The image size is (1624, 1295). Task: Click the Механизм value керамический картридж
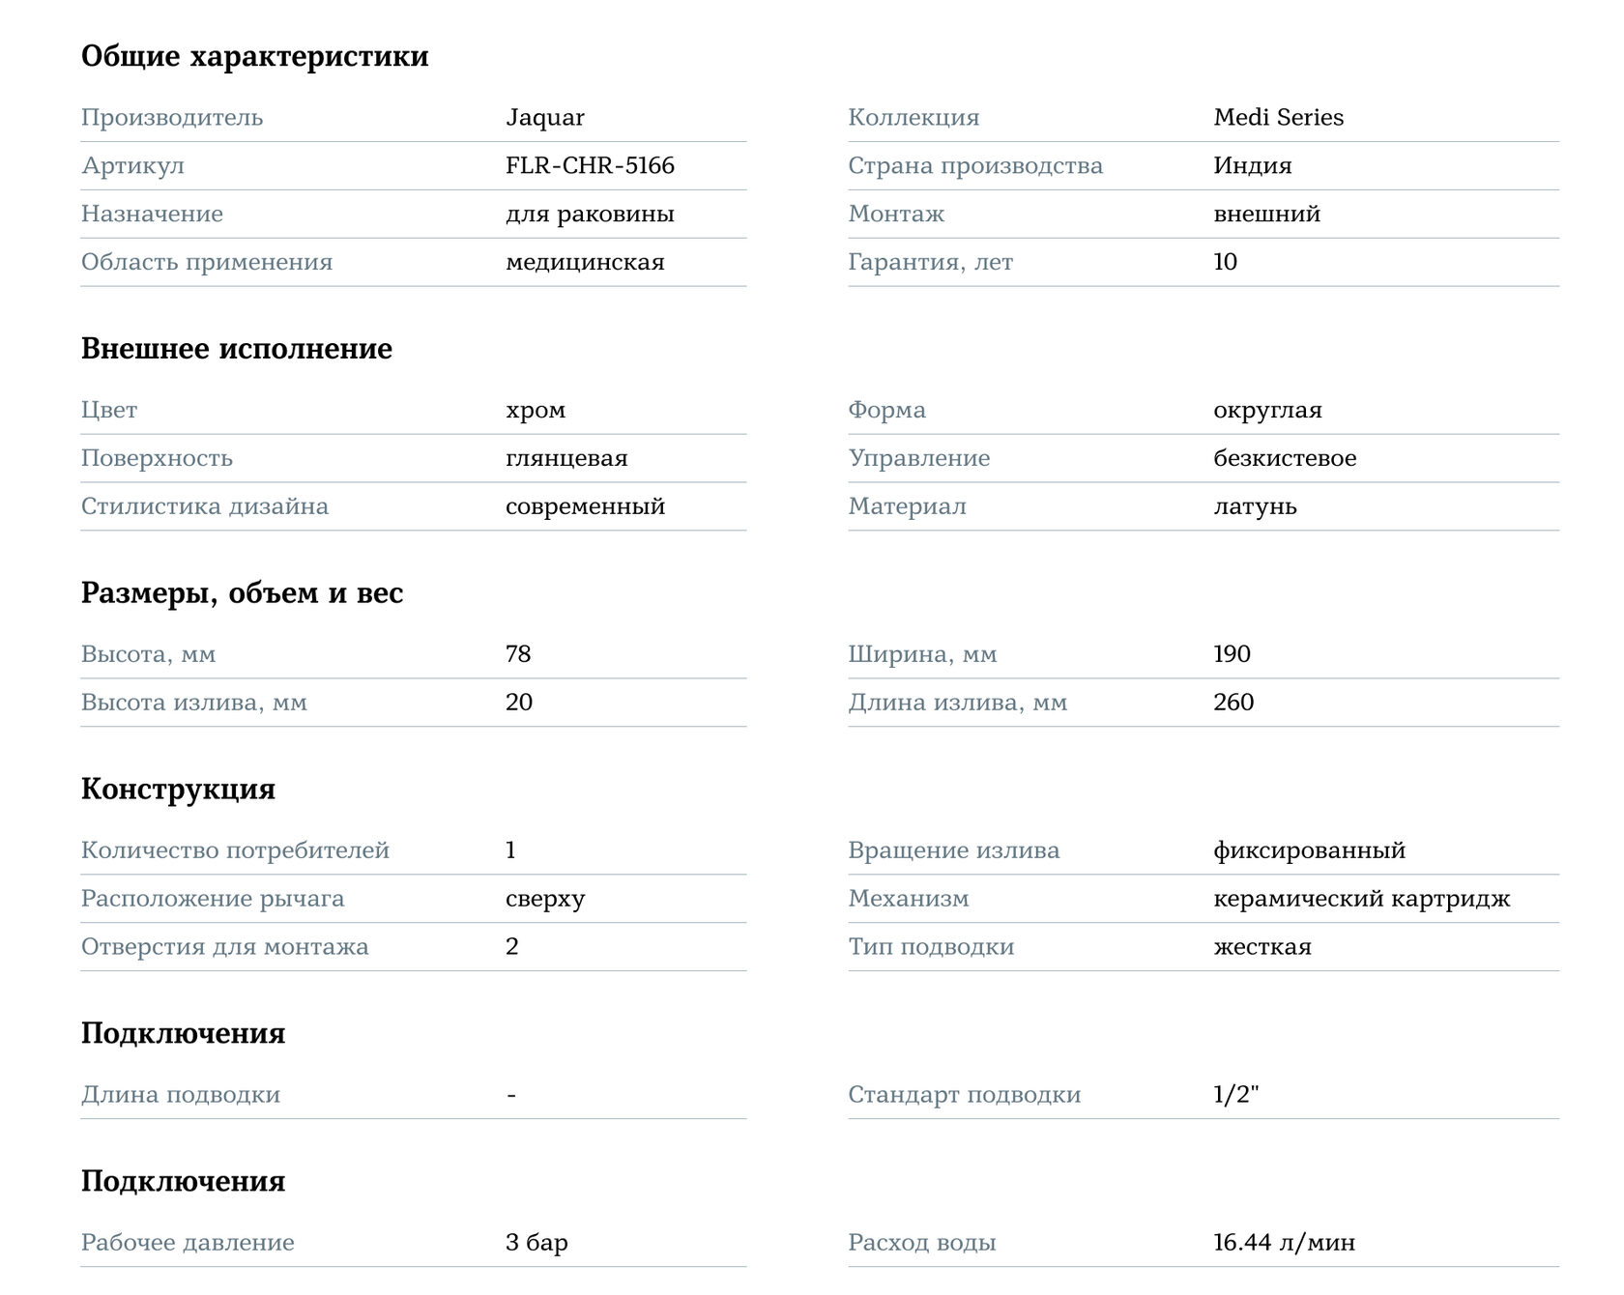(x=1361, y=899)
